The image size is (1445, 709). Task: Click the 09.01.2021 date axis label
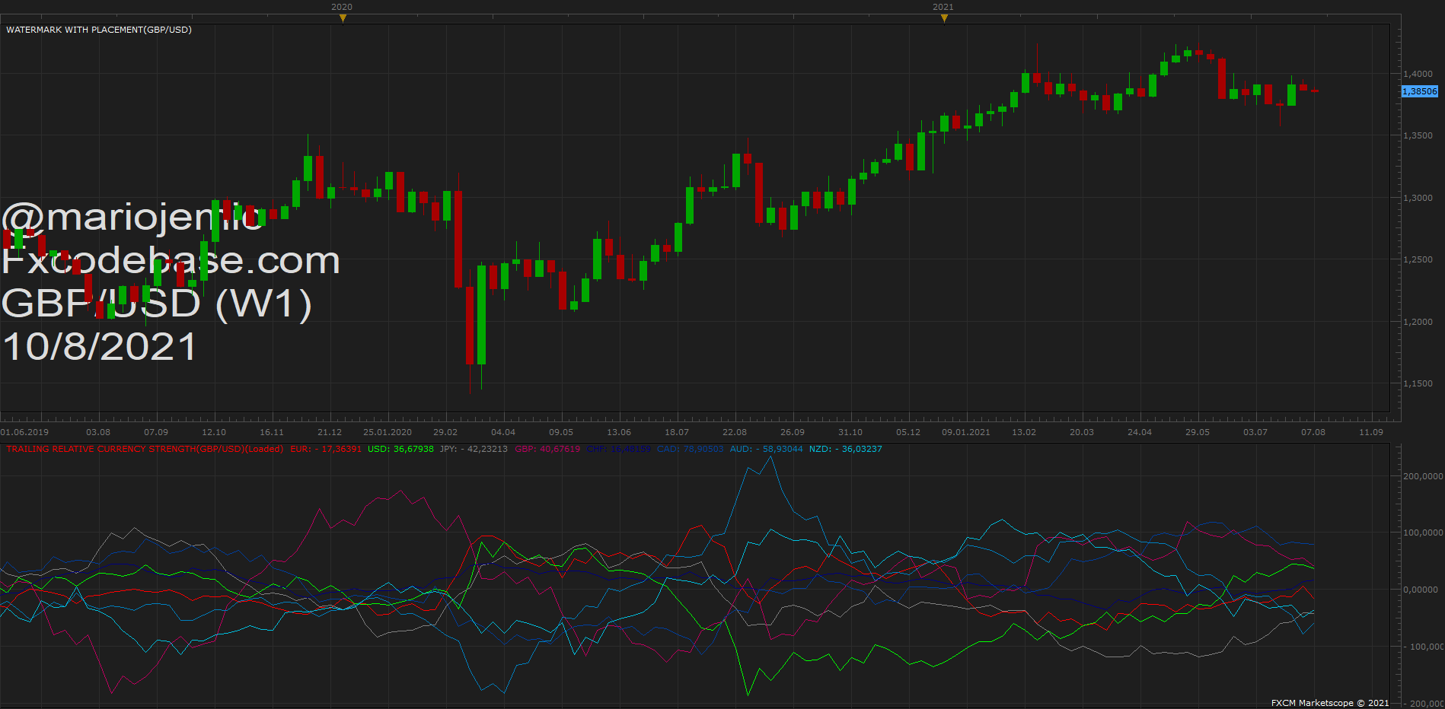[x=966, y=432]
